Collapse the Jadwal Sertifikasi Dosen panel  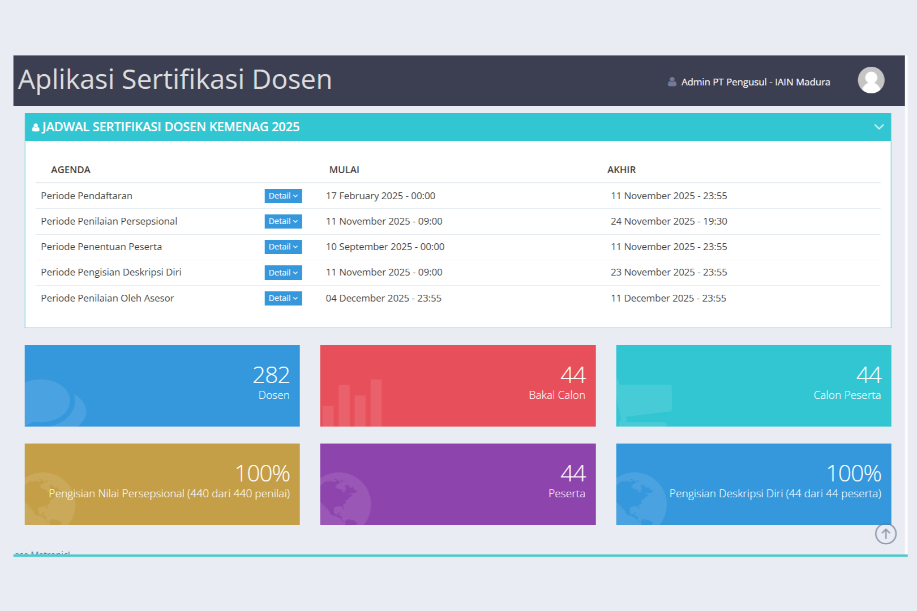[879, 127]
